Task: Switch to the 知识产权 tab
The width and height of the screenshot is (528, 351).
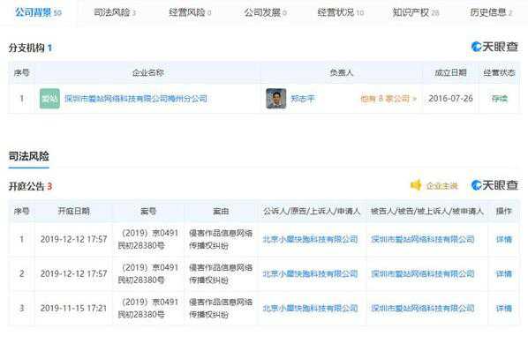Action: tap(416, 12)
